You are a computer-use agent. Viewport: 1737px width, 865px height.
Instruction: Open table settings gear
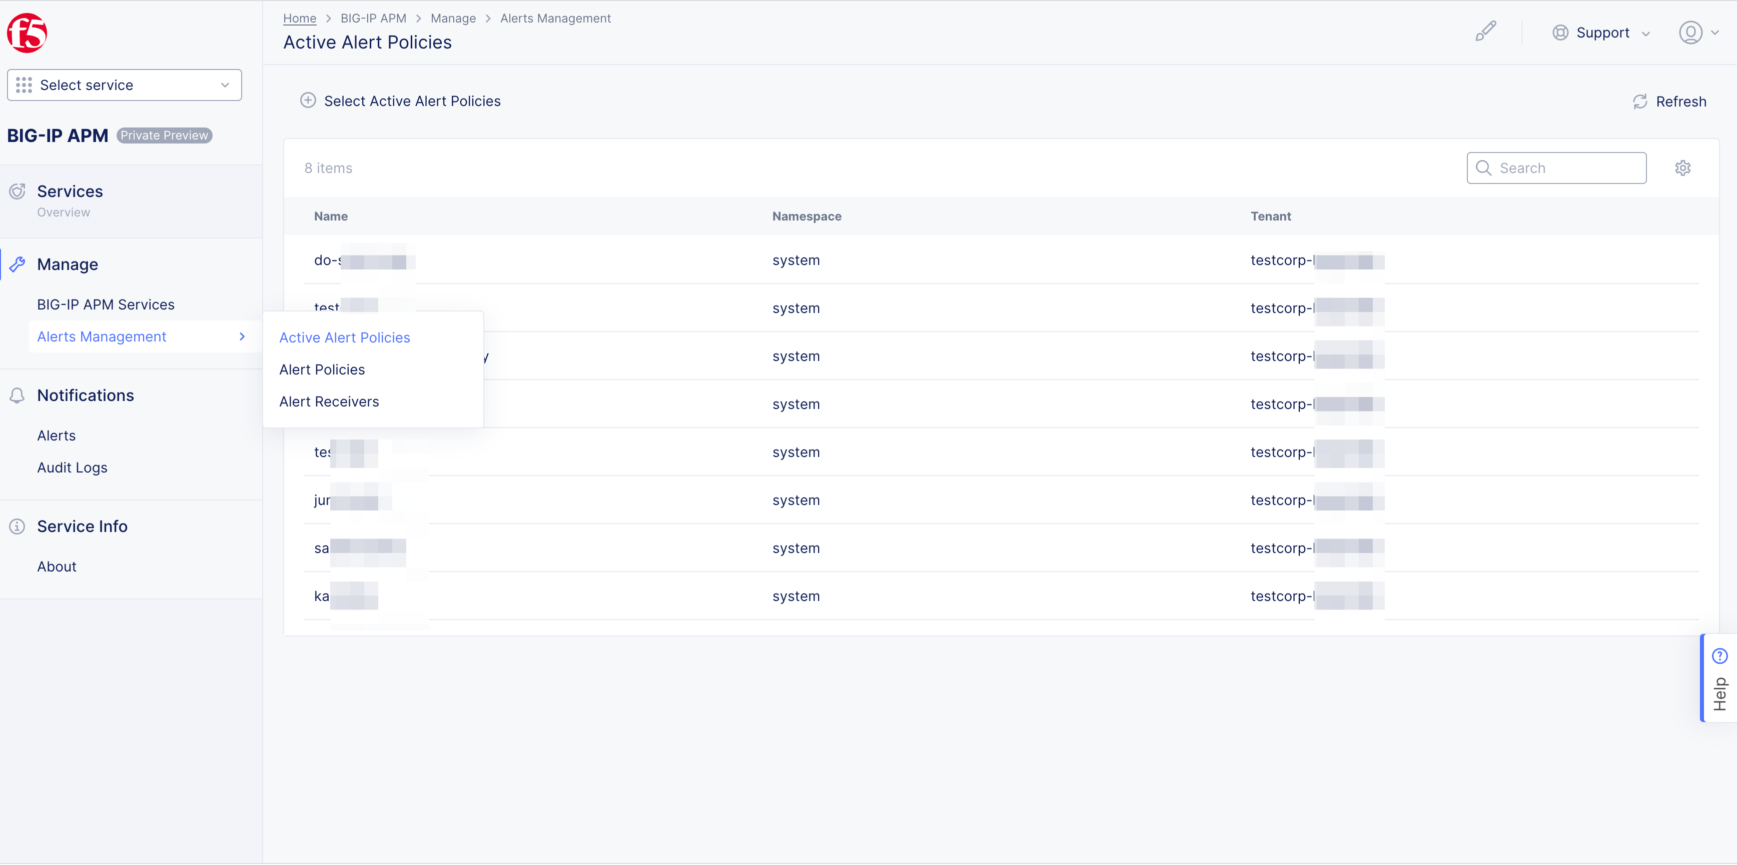click(1683, 167)
